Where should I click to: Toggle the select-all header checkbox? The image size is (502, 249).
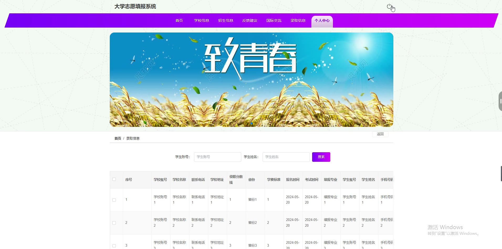coord(114,180)
